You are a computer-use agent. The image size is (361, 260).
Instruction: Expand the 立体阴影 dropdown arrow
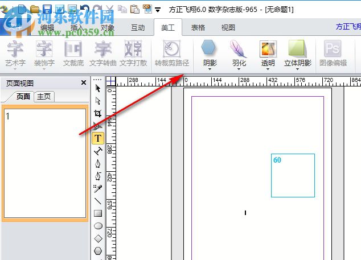(297, 69)
